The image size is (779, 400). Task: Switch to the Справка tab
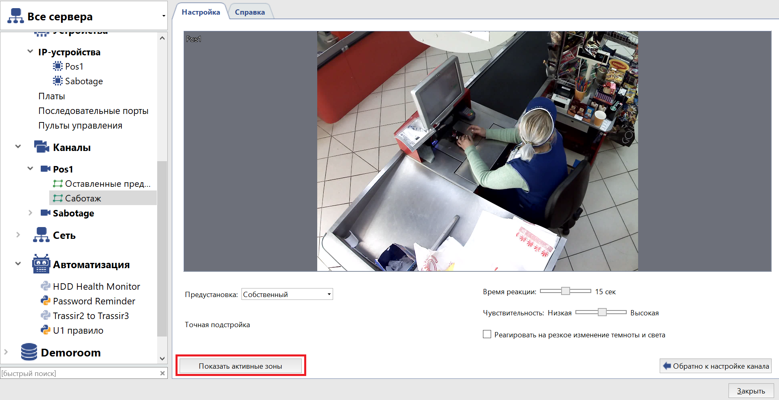coord(250,12)
